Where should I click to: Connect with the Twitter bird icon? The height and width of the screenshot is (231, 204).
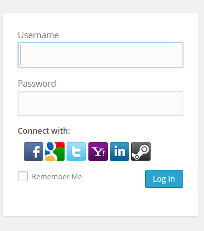tap(76, 152)
